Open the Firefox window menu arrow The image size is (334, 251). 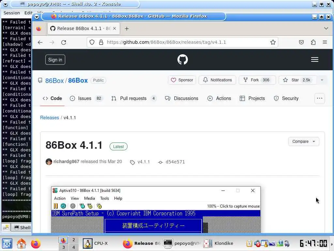pos(37,17)
